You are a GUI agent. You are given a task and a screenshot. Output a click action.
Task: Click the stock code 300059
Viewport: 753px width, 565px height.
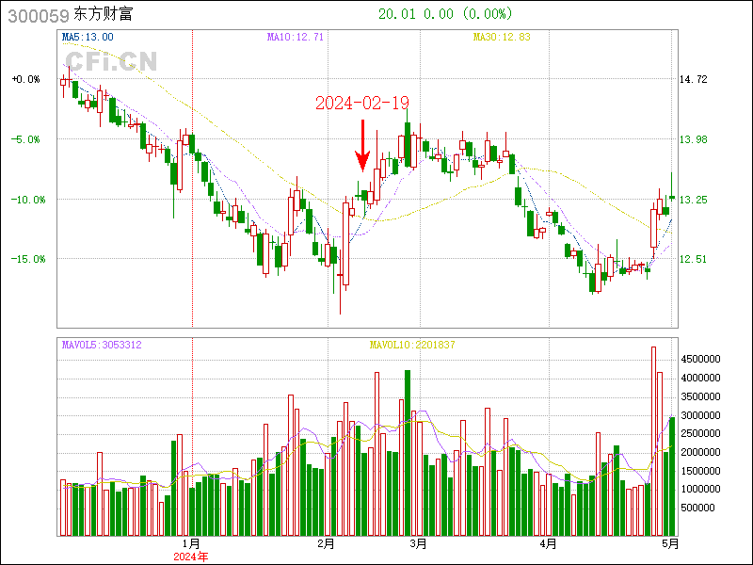35,15
